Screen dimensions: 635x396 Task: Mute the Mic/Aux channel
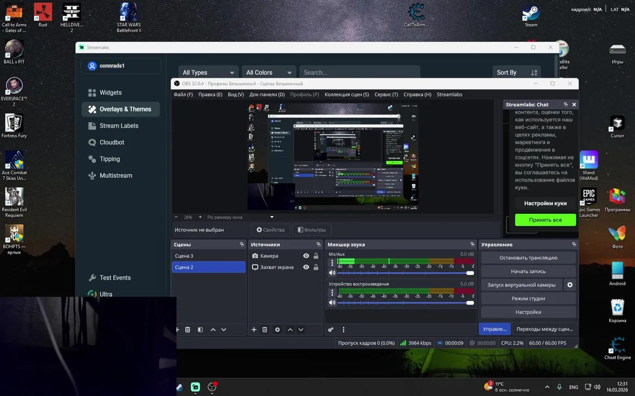[x=332, y=273]
